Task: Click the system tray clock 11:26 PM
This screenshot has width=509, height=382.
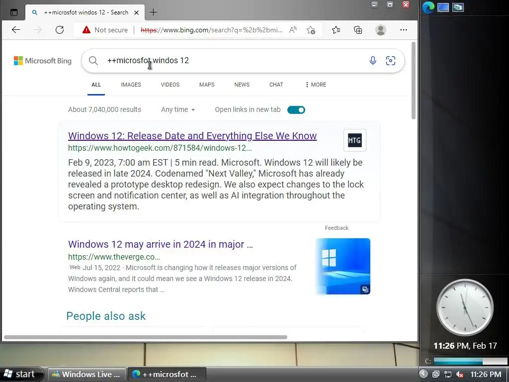Action: coord(486,374)
